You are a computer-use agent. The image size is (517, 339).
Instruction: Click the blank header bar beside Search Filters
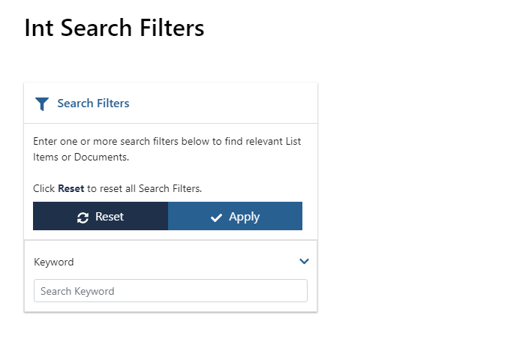223,103
